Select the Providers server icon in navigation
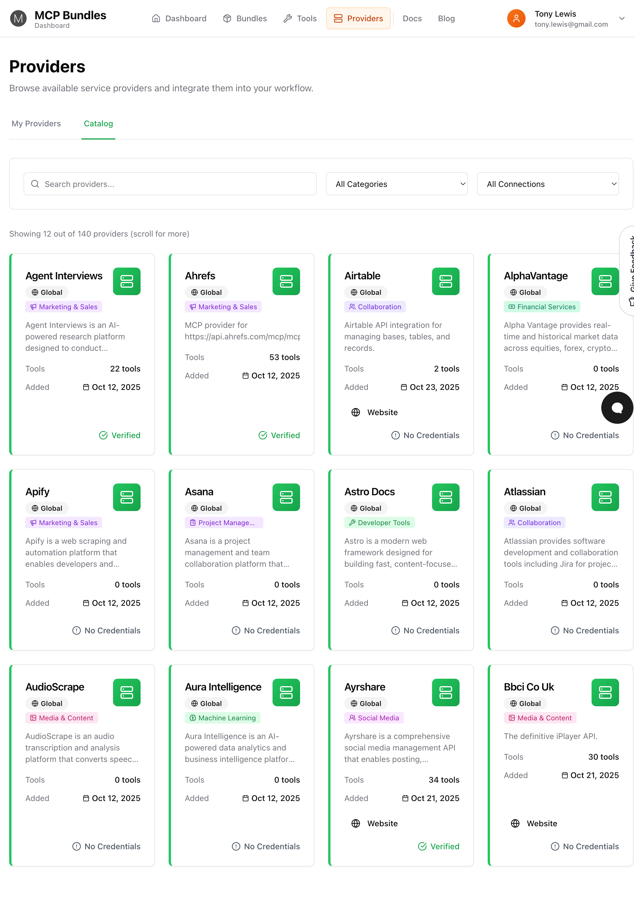 (x=338, y=18)
